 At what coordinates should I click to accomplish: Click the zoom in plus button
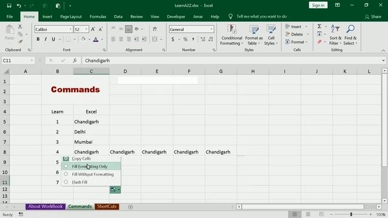coord(370,214)
